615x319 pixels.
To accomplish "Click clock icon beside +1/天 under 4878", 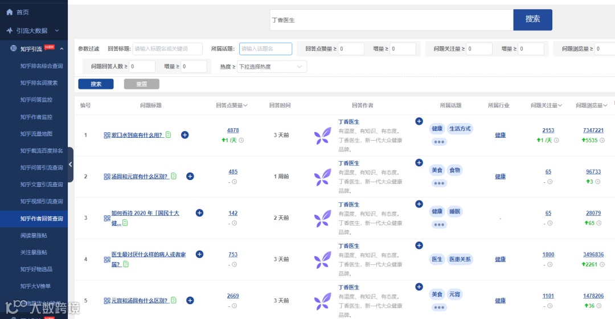I will [x=241, y=141].
